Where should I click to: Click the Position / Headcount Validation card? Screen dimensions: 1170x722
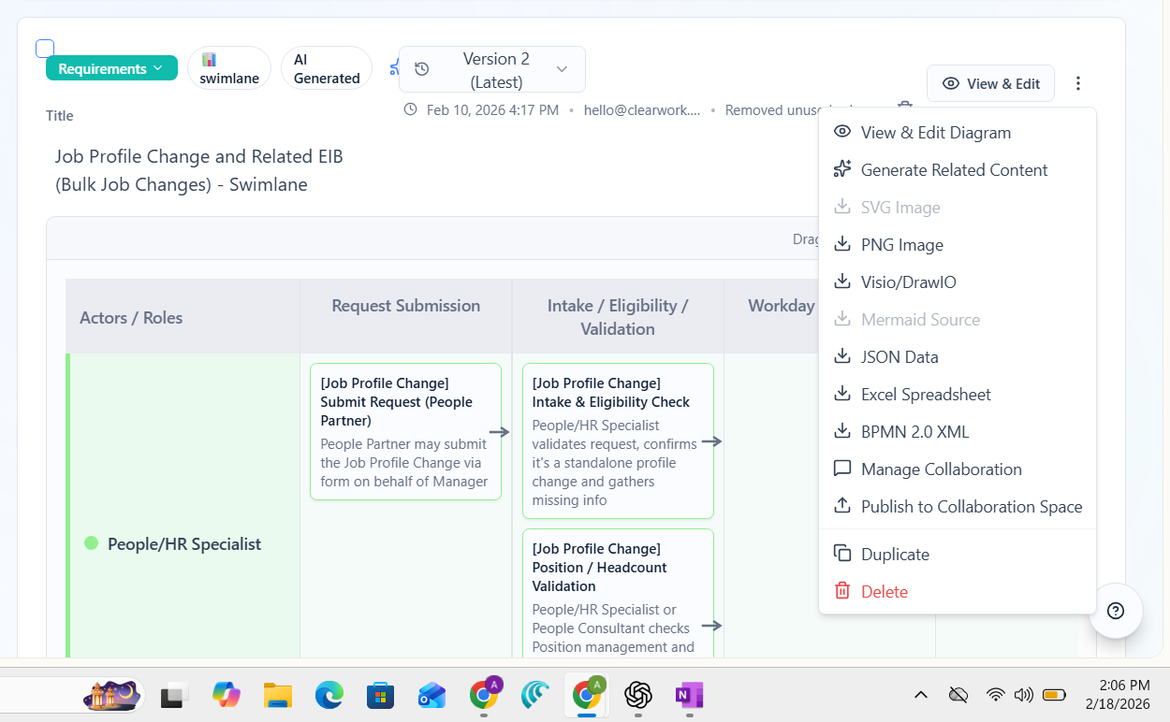tap(618, 594)
